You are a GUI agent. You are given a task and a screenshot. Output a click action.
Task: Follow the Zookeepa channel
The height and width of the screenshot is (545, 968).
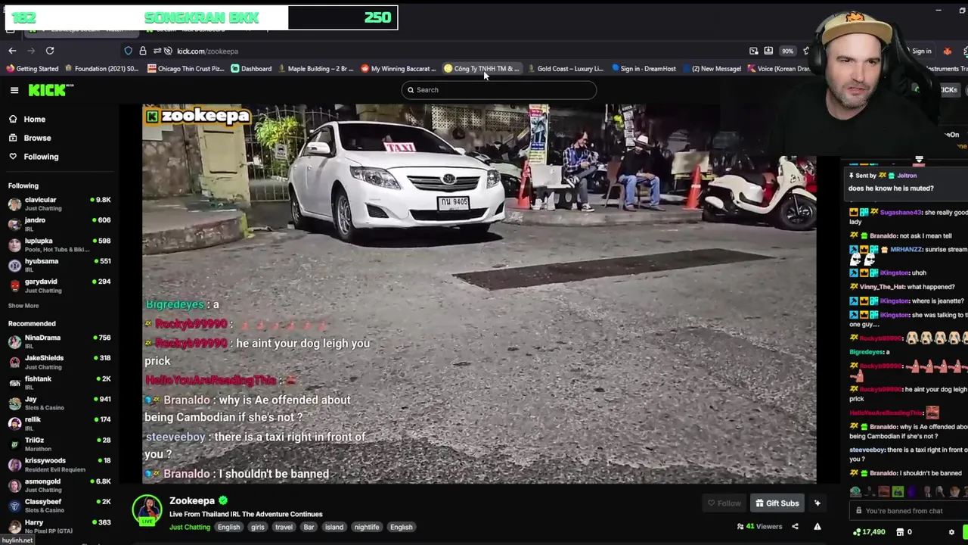(x=724, y=503)
